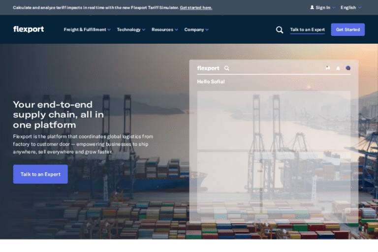Click the hero paragraph starting 'Flexport is the platform'

pos(83,144)
